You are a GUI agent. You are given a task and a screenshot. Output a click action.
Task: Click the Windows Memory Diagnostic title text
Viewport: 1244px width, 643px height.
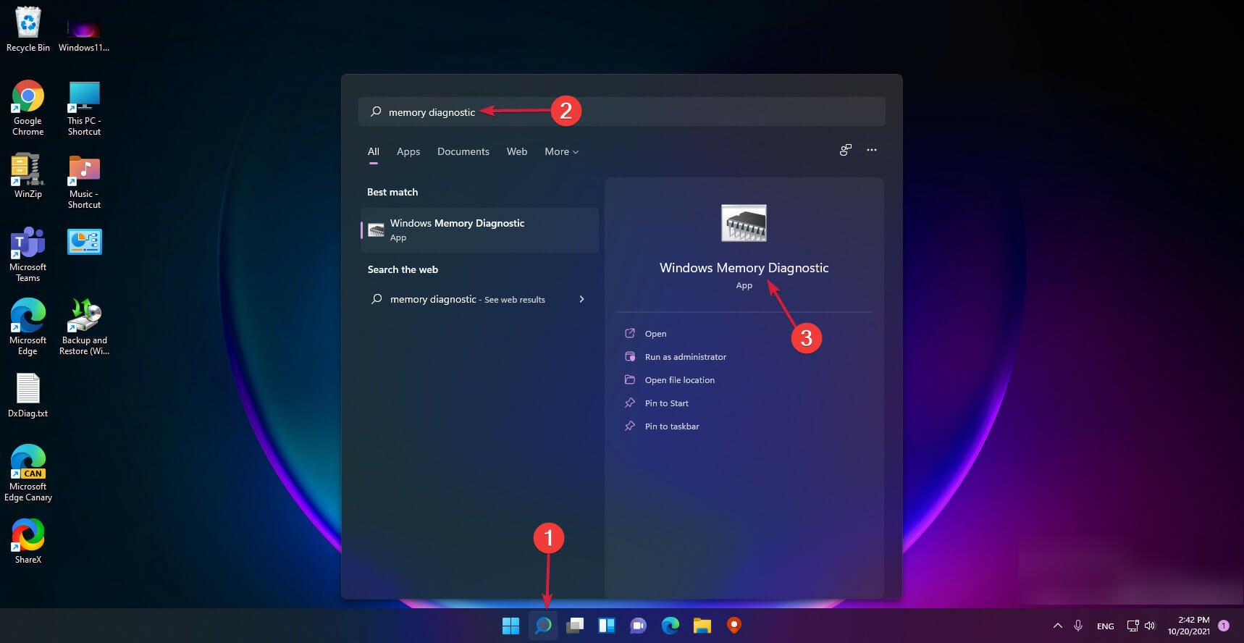click(744, 268)
